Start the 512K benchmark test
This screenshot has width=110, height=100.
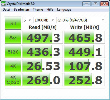point(13,51)
